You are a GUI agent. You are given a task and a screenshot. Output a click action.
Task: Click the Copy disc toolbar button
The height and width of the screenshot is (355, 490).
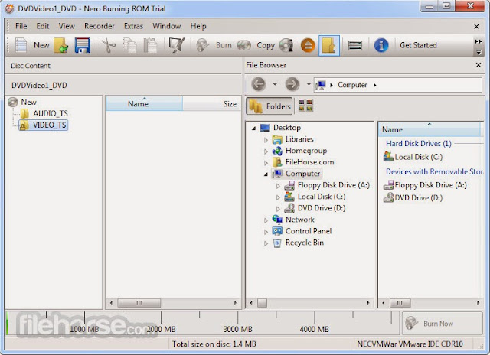pos(256,45)
